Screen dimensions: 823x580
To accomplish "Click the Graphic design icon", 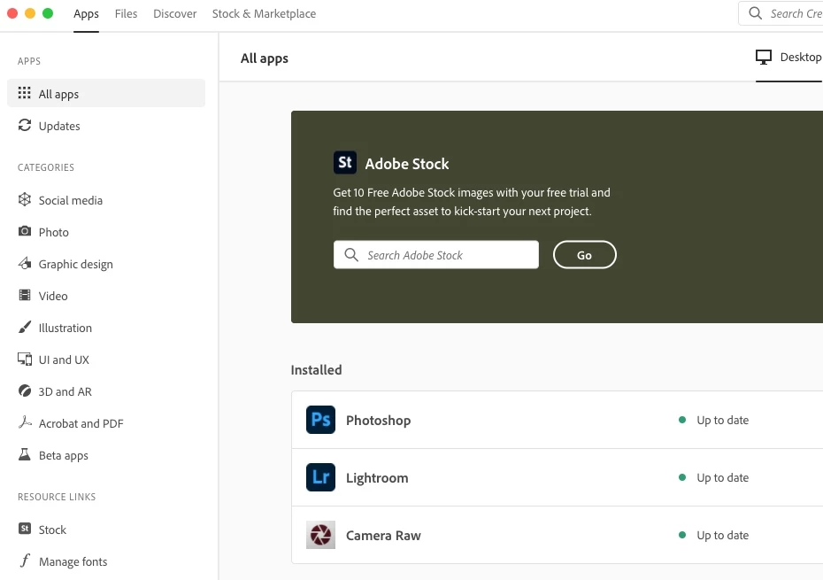I will coord(25,263).
